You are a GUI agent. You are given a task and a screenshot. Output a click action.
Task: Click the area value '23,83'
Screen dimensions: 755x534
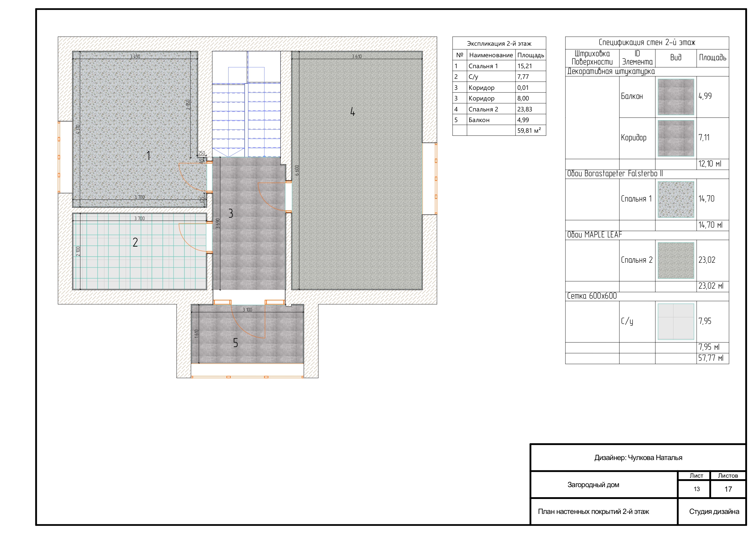click(525, 109)
